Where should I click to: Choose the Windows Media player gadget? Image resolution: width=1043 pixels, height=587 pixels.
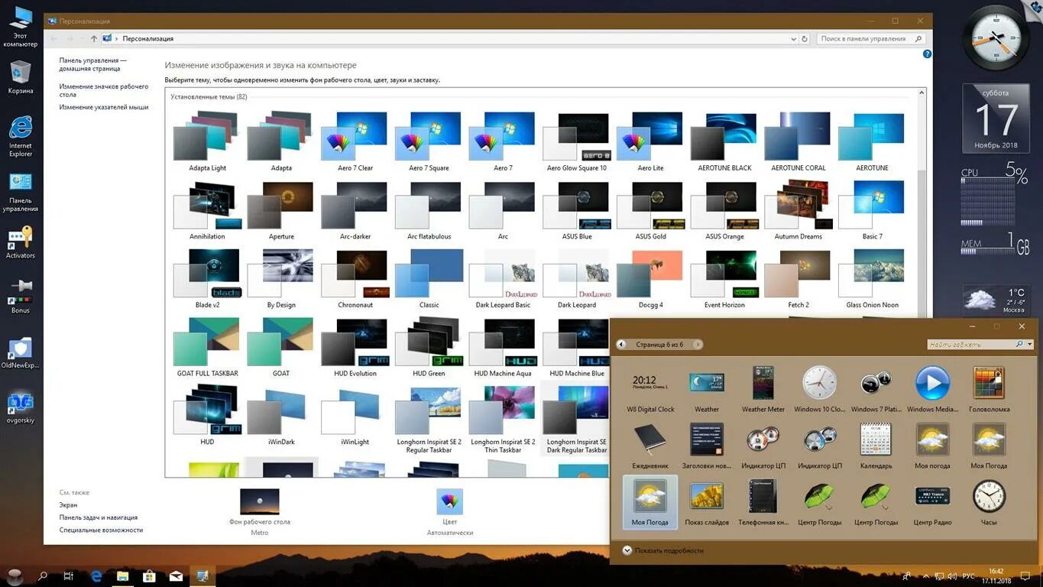tap(932, 390)
